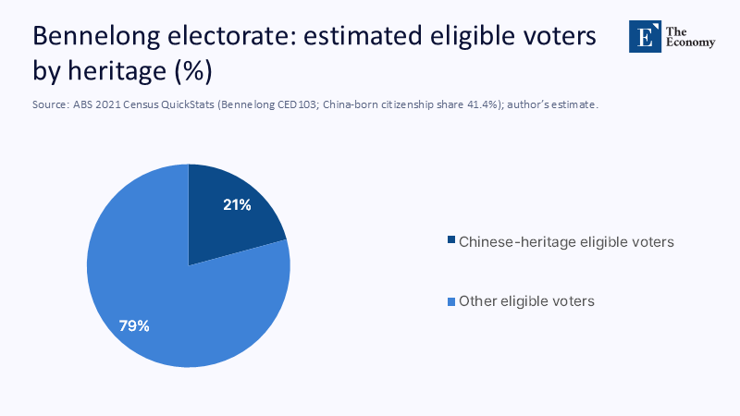Click the 79% data label

[x=134, y=325]
